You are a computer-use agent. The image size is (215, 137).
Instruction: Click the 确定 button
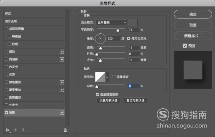coord(193,14)
